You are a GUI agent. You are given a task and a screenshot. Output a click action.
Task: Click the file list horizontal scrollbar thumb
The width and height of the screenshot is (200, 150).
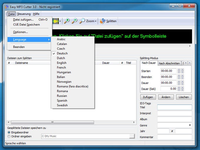[x=52, y=122]
